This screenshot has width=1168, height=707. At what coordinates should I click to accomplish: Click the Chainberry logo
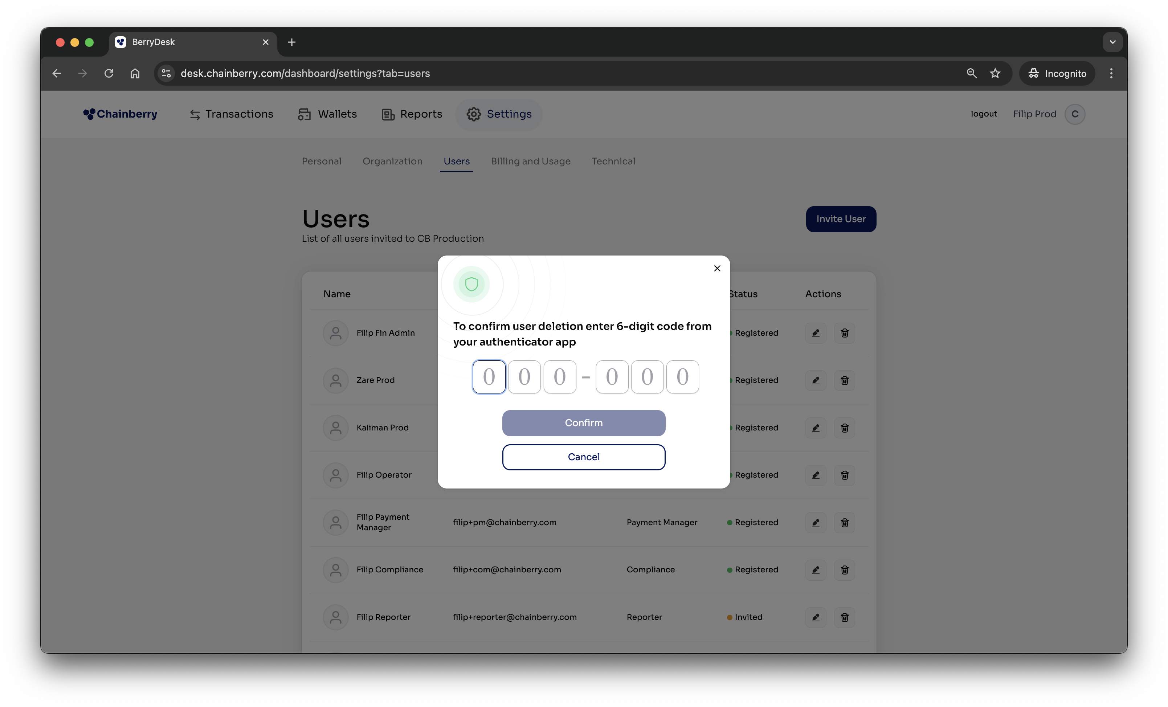tap(121, 114)
